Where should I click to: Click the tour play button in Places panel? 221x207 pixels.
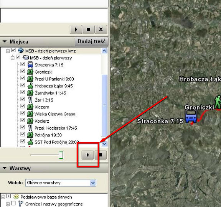tap(87, 155)
